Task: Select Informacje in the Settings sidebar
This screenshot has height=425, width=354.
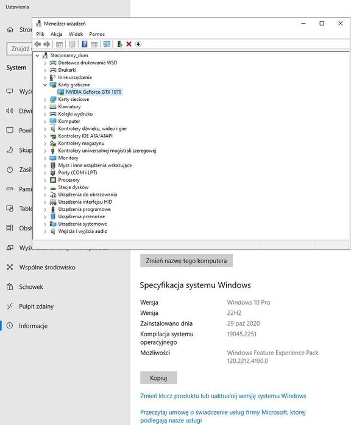Action: point(33,326)
